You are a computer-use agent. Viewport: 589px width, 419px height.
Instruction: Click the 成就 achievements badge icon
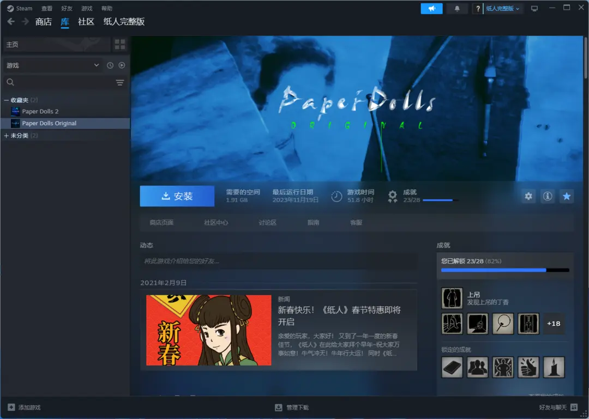(393, 196)
